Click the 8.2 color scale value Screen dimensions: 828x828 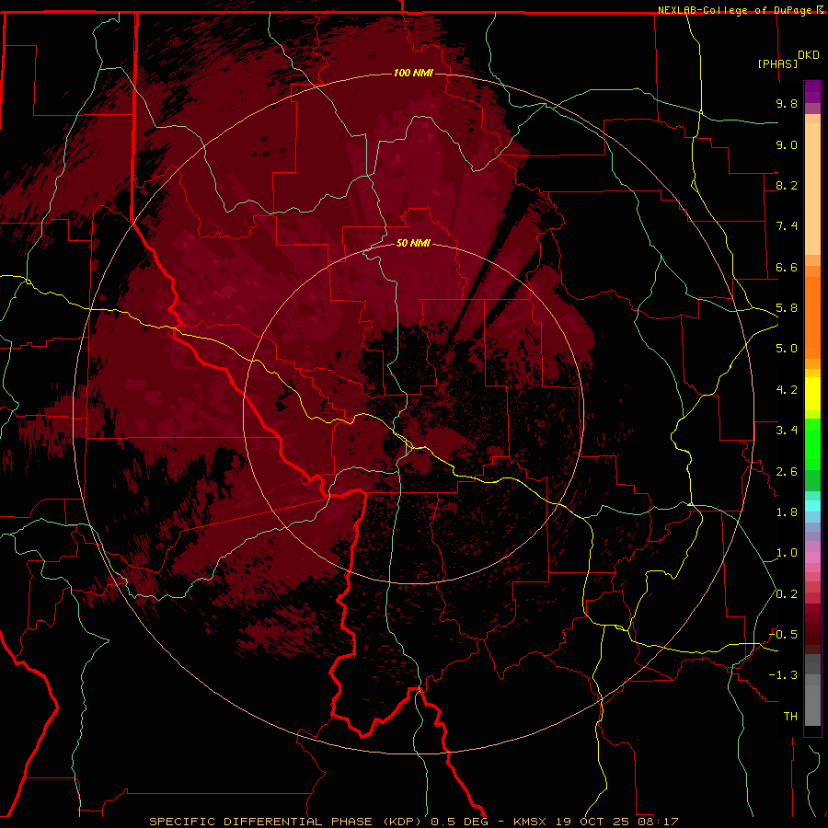[787, 185]
